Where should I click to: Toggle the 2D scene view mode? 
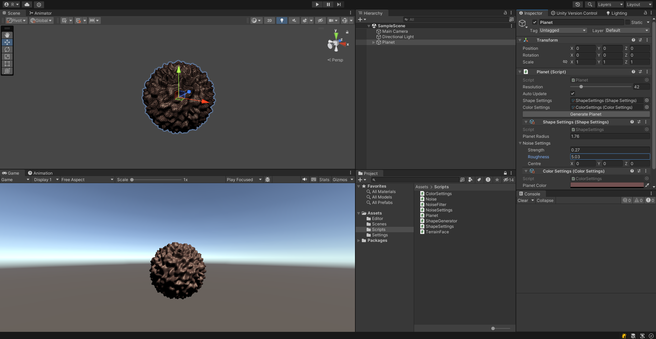click(269, 20)
